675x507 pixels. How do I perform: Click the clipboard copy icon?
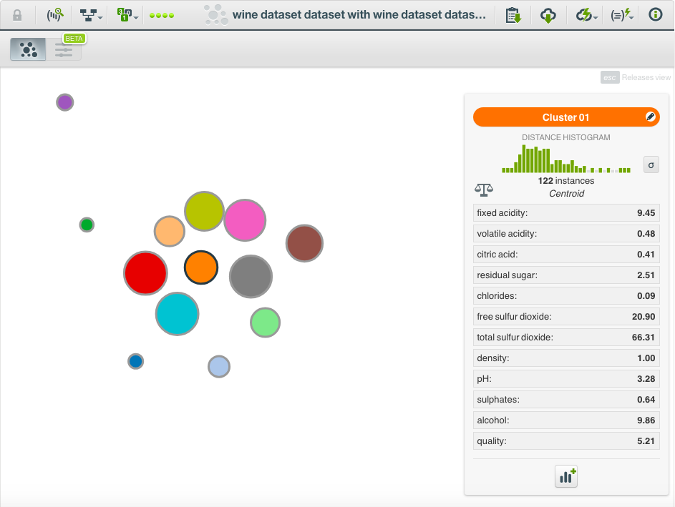[513, 14]
